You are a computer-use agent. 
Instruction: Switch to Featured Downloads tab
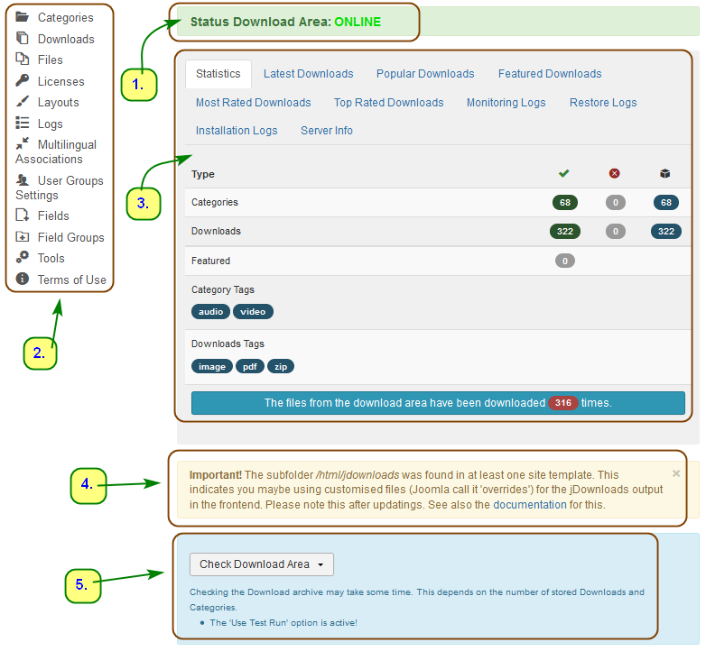click(550, 74)
